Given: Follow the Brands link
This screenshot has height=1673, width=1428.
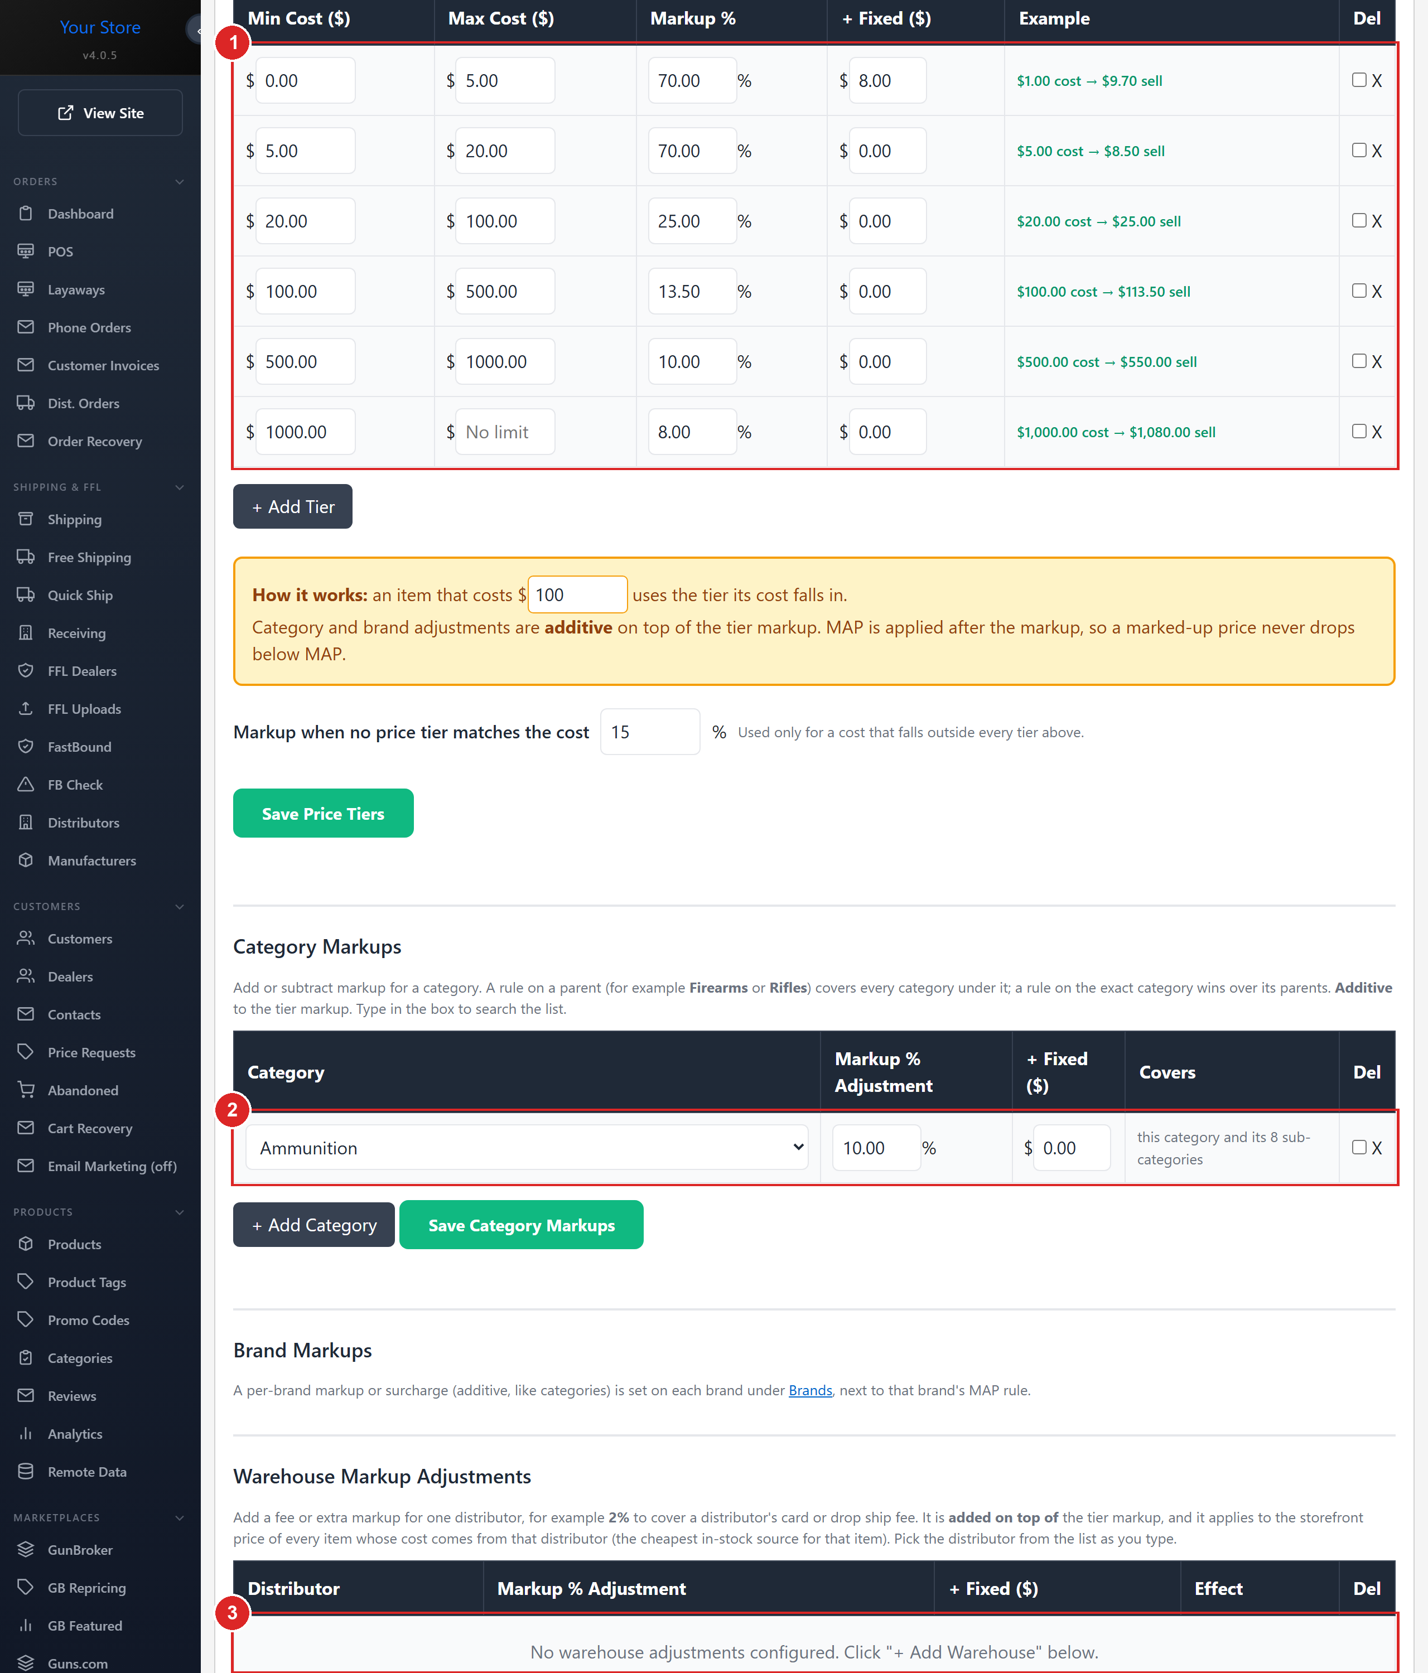Looking at the screenshot, I should point(810,1390).
